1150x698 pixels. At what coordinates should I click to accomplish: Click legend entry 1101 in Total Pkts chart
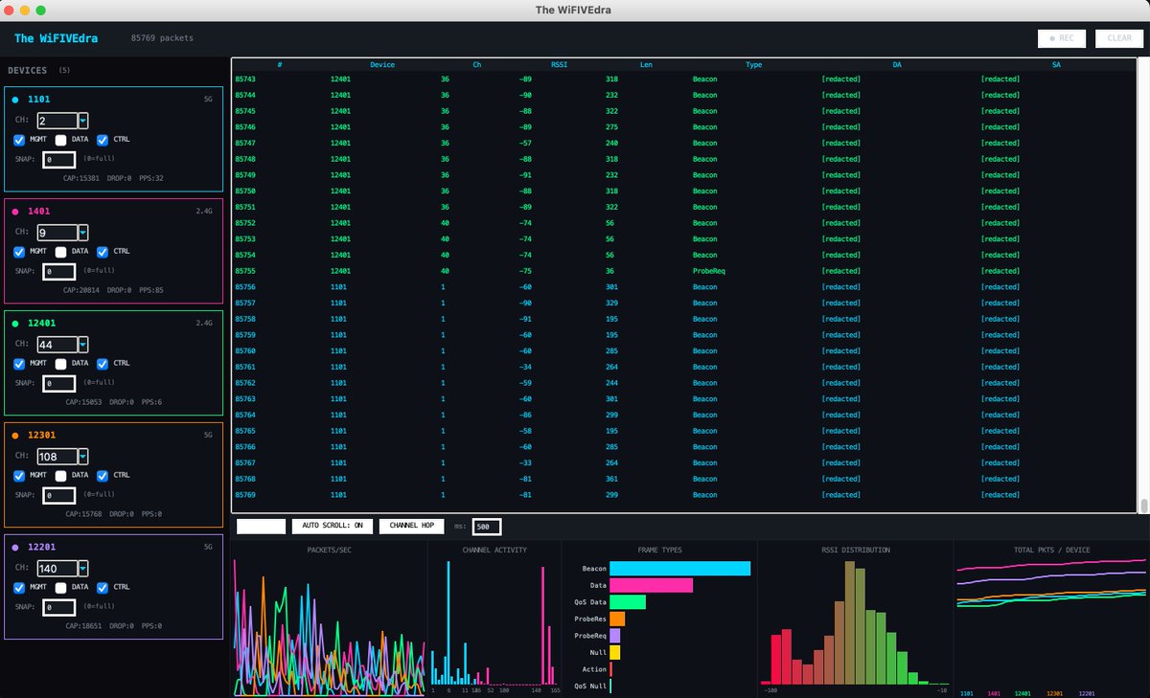(x=967, y=692)
